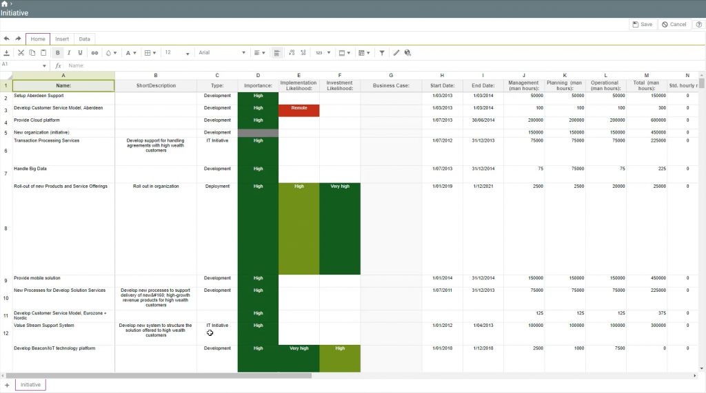
Task: Click the filter funnel icon
Action: click(382, 52)
